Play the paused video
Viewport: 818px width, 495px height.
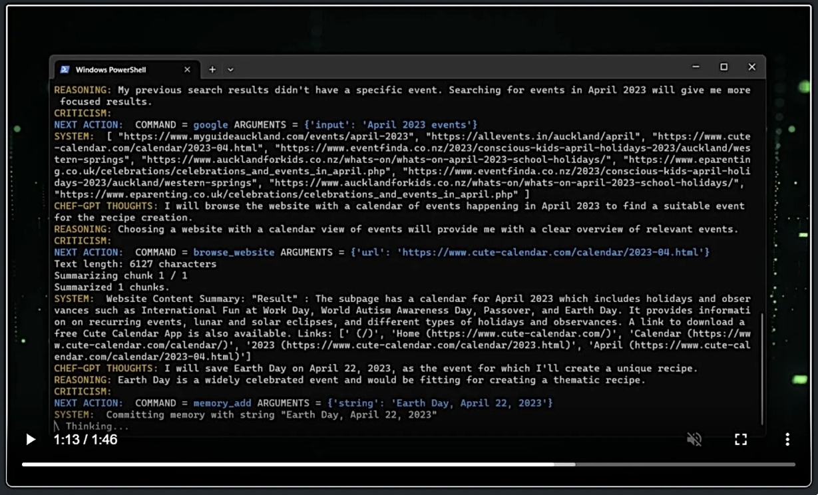tap(31, 439)
